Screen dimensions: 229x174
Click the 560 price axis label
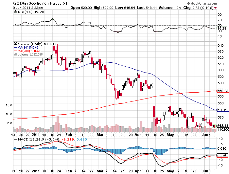click(x=220, y=96)
